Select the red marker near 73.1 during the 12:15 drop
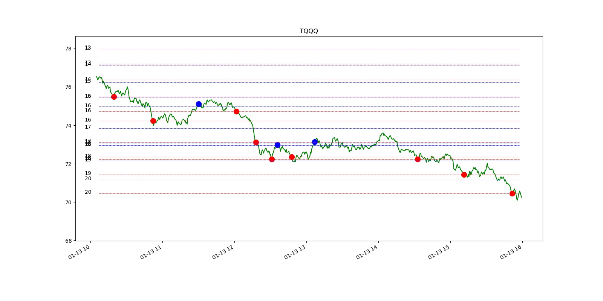The height and width of the screenshot is (301, 603). click(x=256, y=142)
